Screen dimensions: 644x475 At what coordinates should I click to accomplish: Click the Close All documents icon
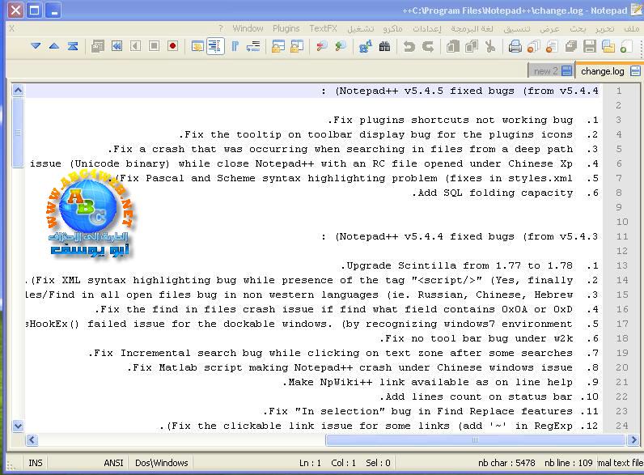point(533,46)
